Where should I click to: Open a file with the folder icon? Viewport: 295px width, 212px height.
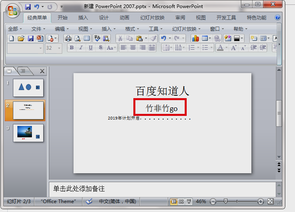[21, 38]
